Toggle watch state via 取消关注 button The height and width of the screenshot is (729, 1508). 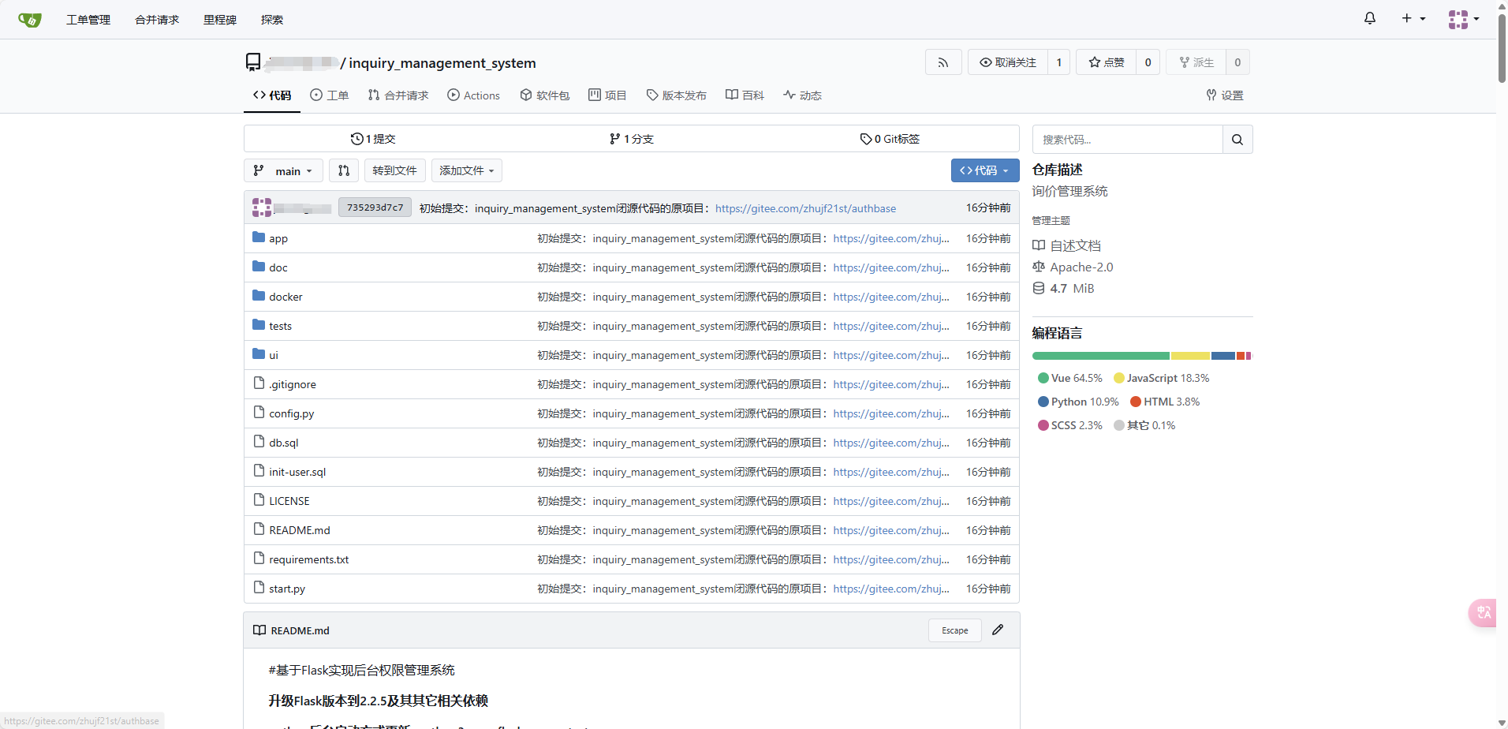coord(1007,62)
